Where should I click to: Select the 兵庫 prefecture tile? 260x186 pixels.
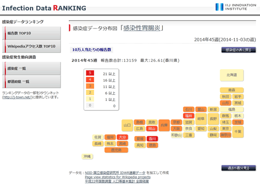point(164,125)
